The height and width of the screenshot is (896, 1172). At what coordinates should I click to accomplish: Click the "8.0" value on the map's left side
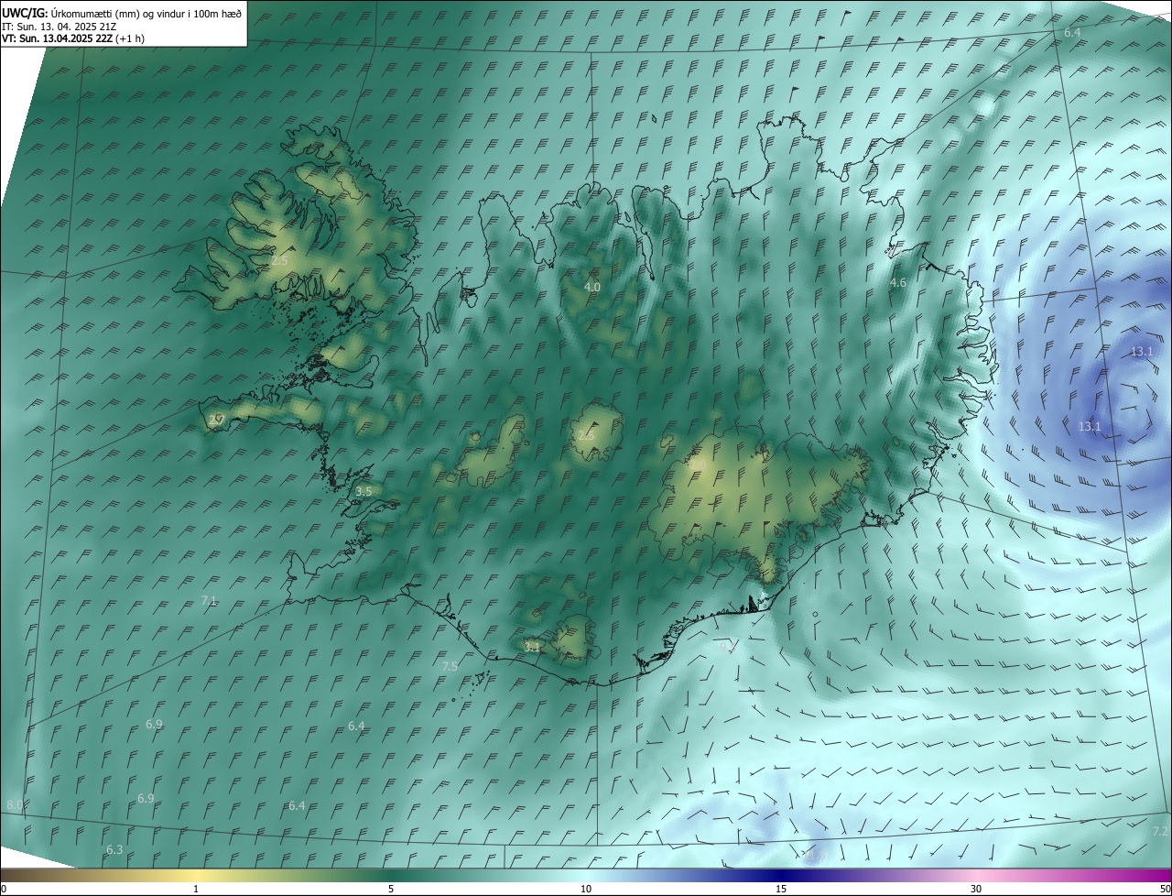click(15, 804)
